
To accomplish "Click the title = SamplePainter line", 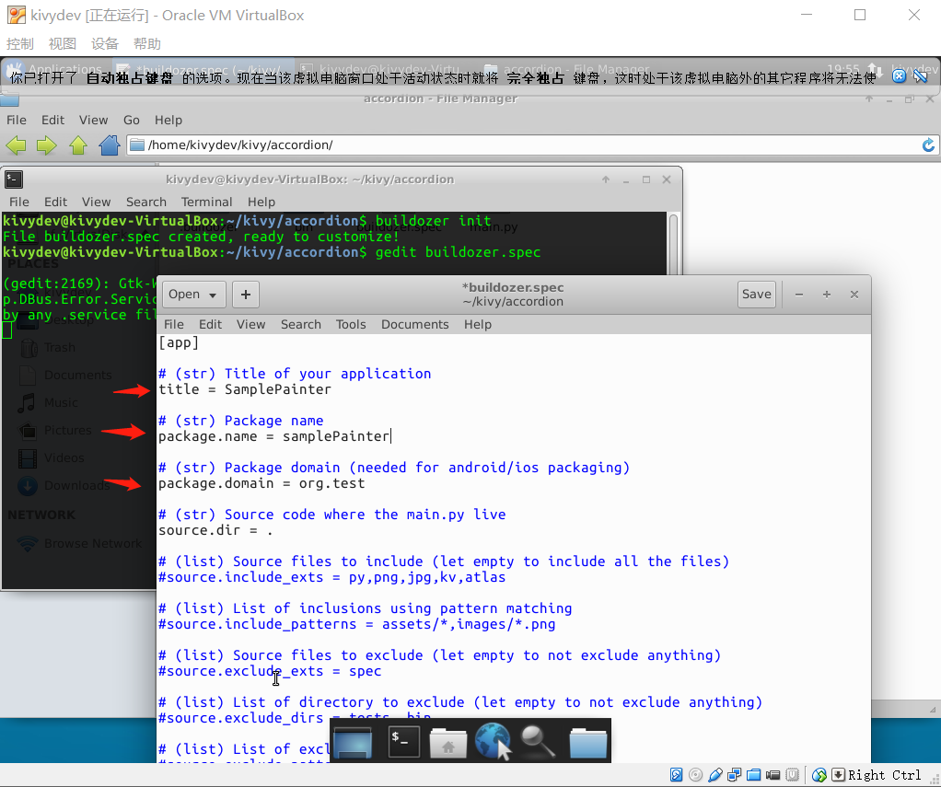I will [245, 389].
